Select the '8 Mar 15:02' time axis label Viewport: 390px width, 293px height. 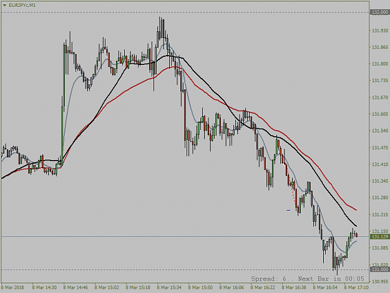(x=107, y=287)
